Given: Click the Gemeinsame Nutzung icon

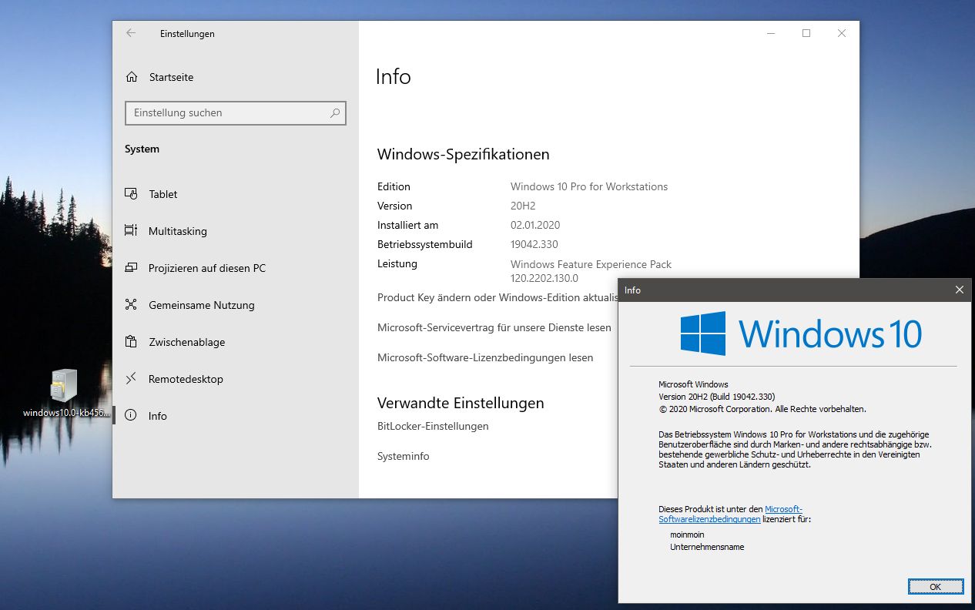Looking at the screenshot, I should (x=131, y=305).
